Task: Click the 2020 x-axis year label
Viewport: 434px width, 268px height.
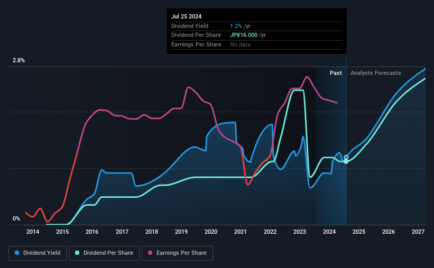Action: point(211,232)
